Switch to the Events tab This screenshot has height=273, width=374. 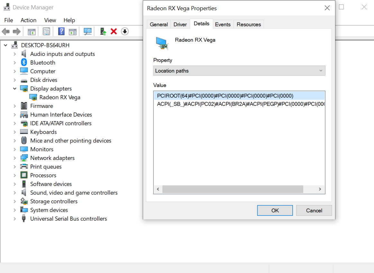tap(223, 24)
